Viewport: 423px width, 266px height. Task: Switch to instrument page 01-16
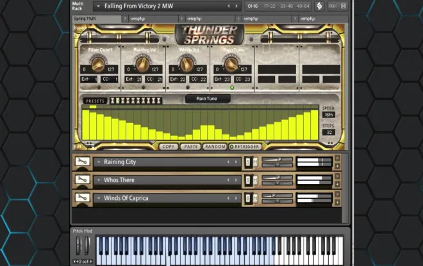(x=253, y=6)
